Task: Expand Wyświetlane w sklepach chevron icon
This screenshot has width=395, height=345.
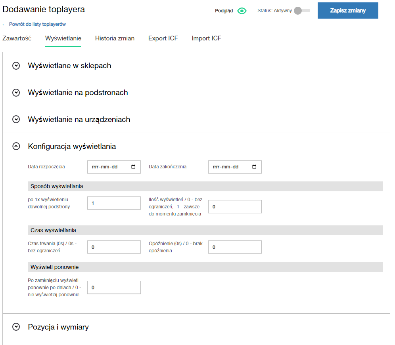Action: tap(16, 66)
